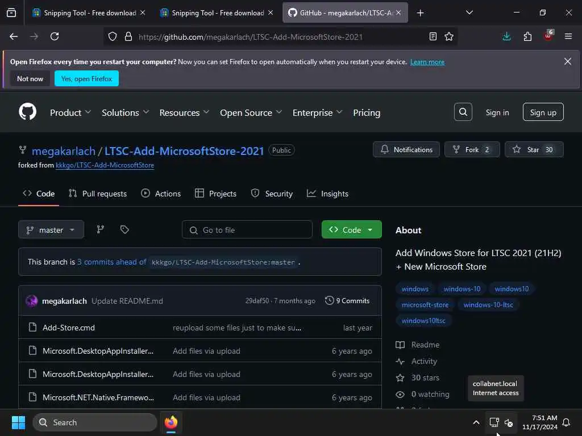Show hidden system tray icons
Screen dimensions: 582x436
(x=476, y=422)
